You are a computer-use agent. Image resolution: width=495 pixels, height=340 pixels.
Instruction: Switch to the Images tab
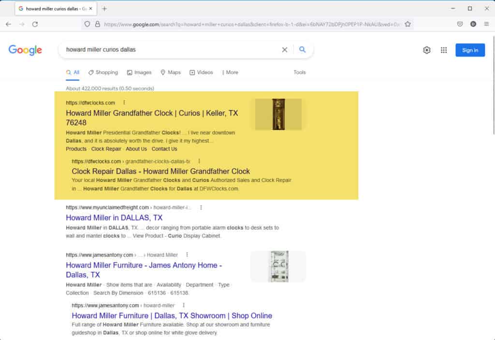139,73
